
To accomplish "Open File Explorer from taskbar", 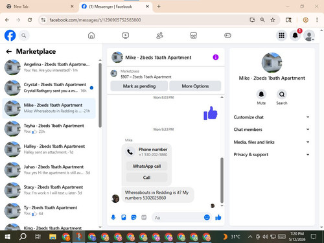I will click(x=52, y=237).
